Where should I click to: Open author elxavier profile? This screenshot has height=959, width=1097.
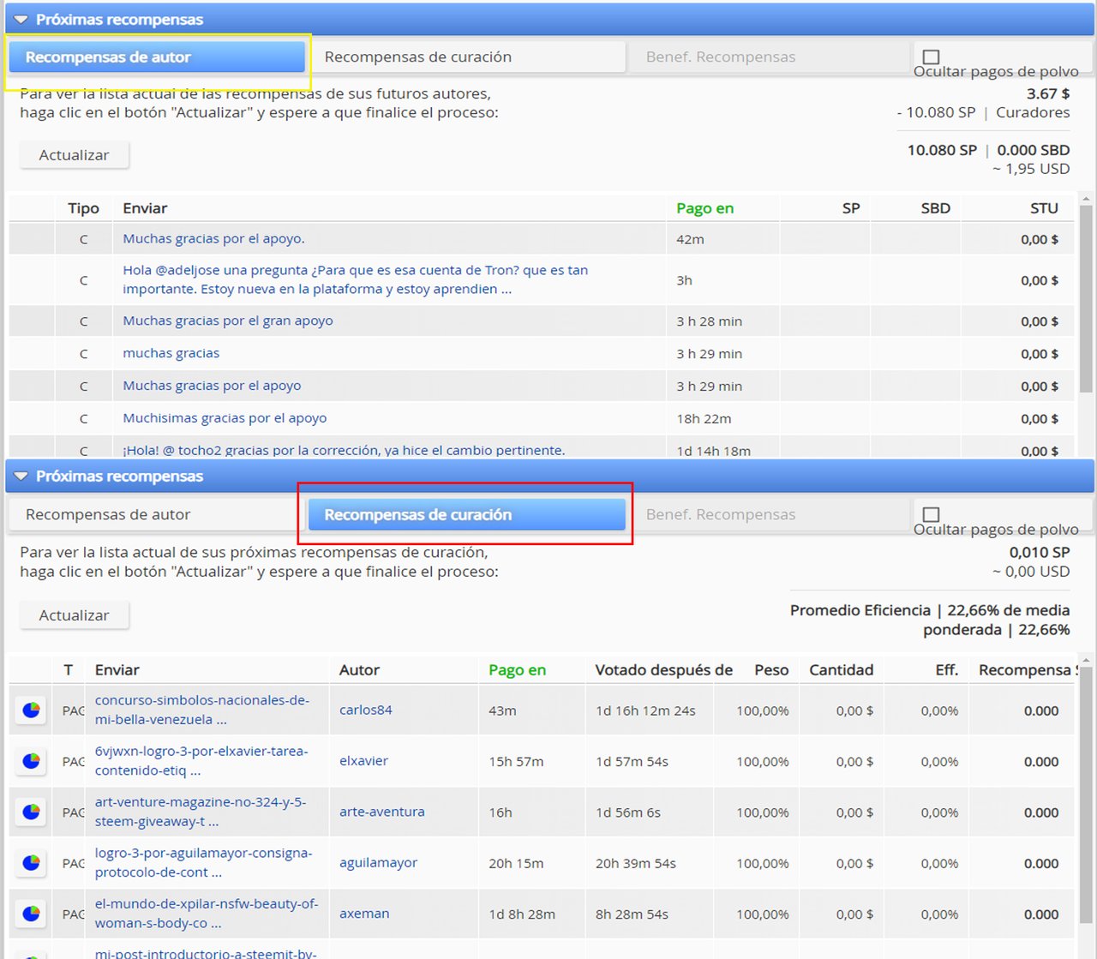(363, 761)
